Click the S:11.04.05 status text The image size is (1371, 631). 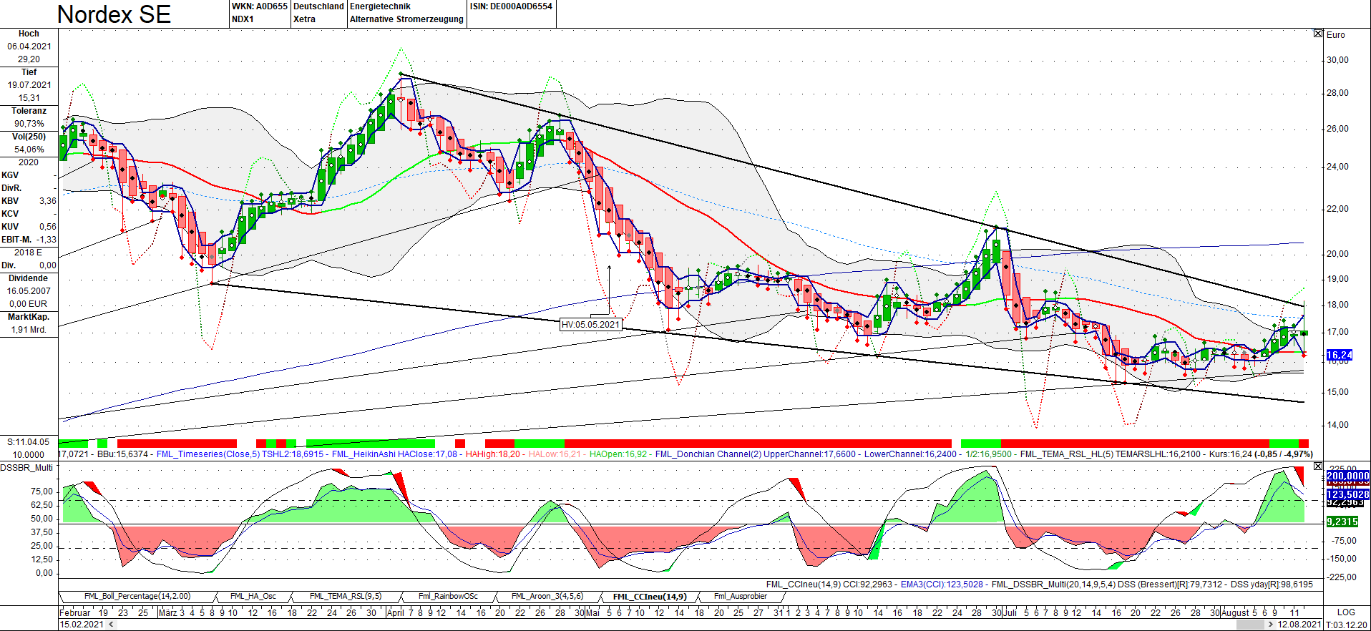(29, 442)
